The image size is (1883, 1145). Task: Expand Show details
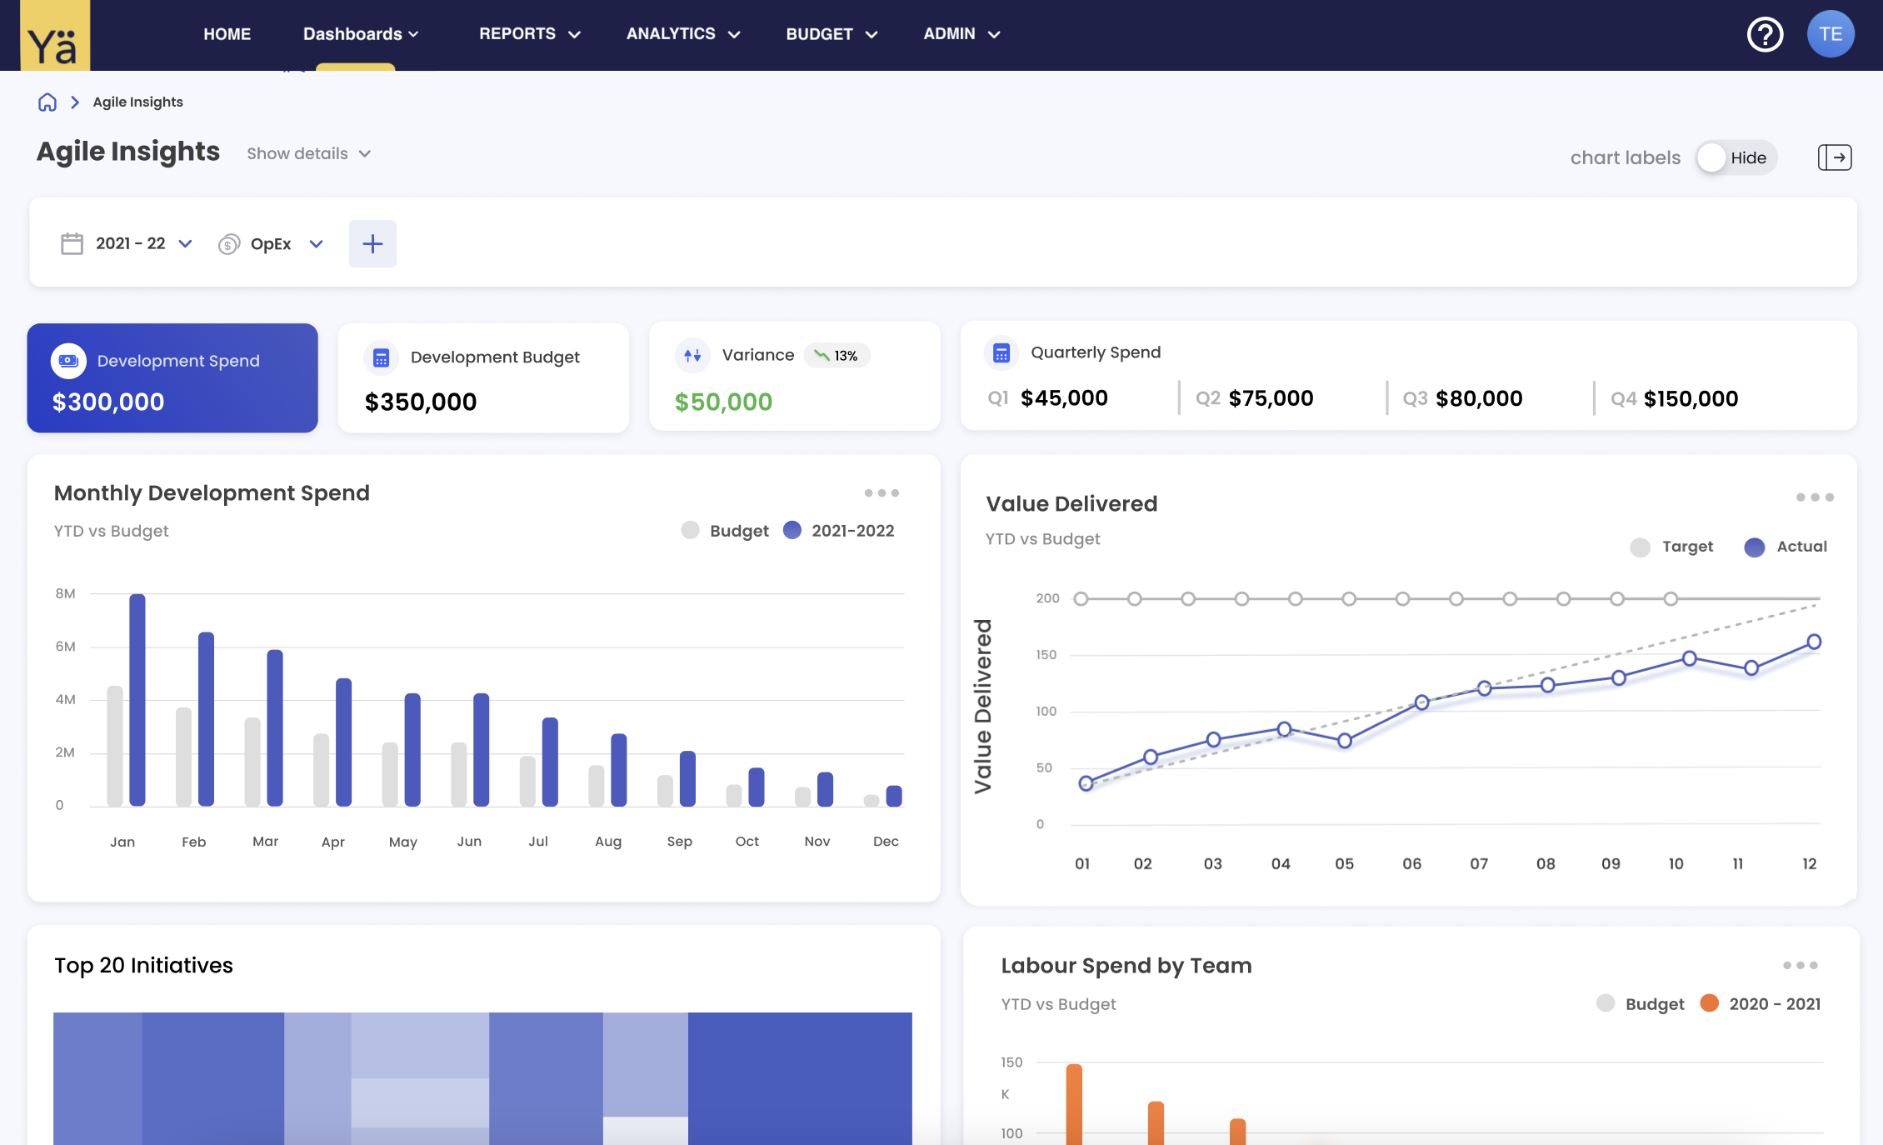click(309, 153)
